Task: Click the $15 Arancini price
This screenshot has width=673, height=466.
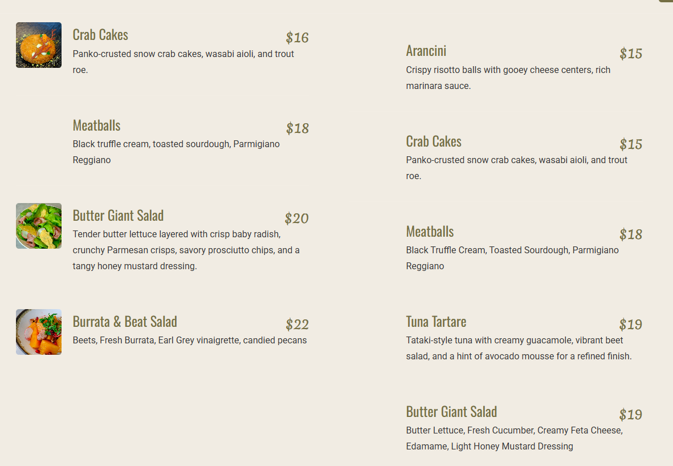Action: tap(630, 54)
